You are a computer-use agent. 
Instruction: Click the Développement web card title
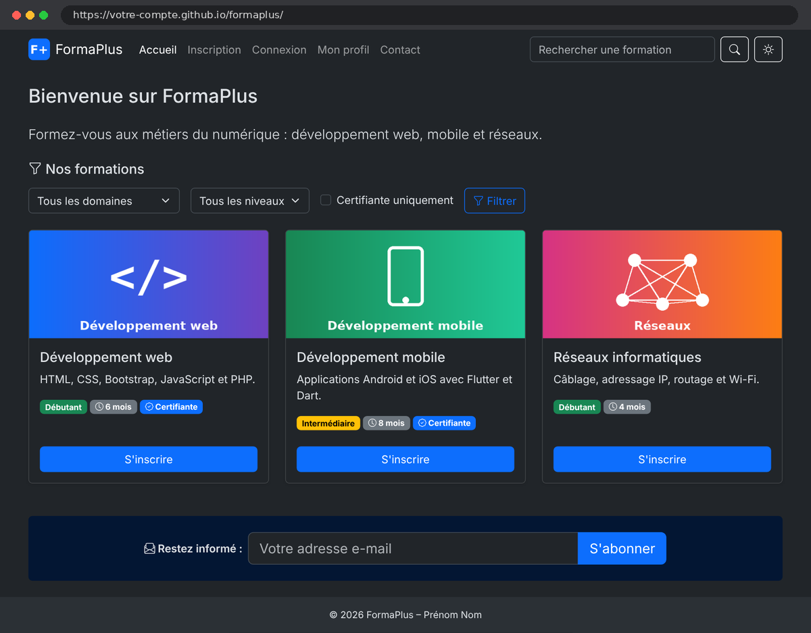[106, 357]
